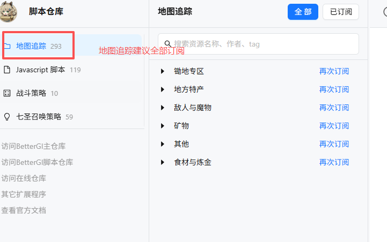The width and height of the screenshot is (387, 242).
Task: Expand the 敌人与魔物 tree arrow
Action: (163, 108)
